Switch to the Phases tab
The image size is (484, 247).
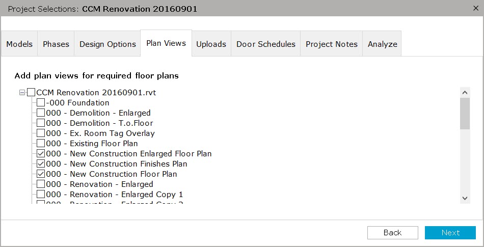(x=56, y=44)
